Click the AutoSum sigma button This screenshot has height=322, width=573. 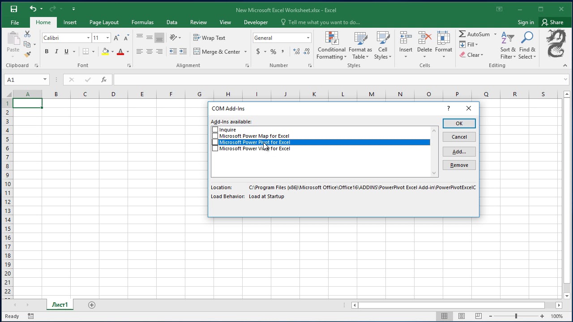pyautogui.click(x=474, y=34)
